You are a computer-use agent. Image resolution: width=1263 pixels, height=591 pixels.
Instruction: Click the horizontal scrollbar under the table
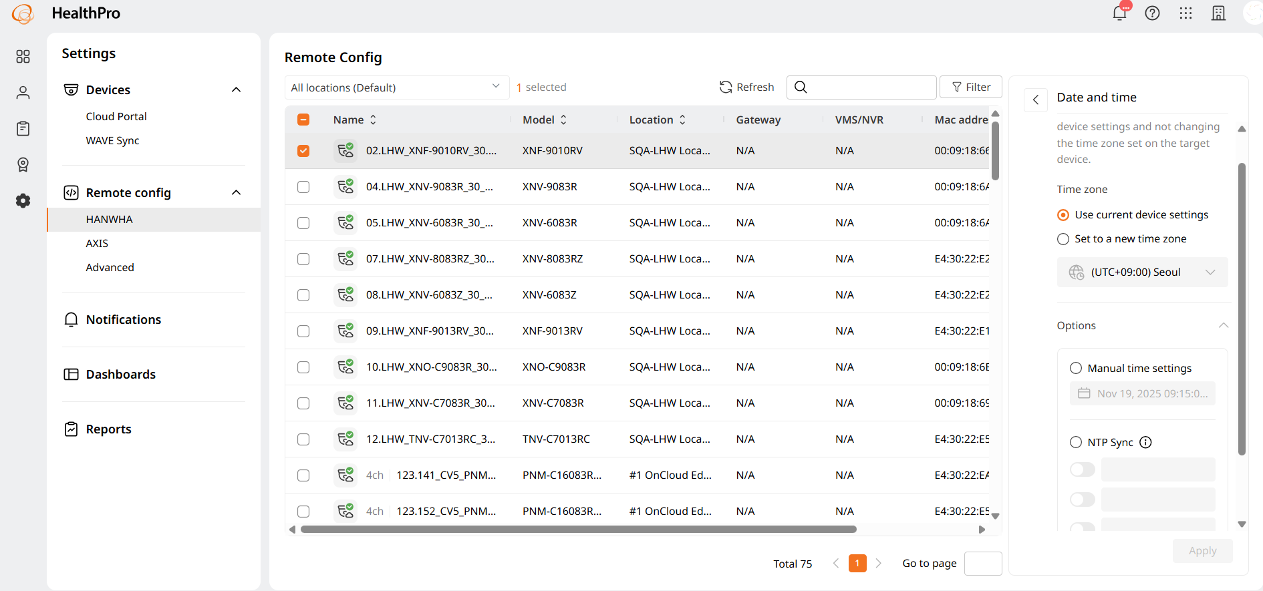tap(578, 530)
